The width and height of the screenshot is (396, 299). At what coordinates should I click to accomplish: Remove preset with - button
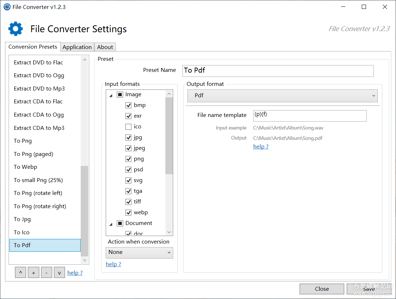click(x=46, y=273)
